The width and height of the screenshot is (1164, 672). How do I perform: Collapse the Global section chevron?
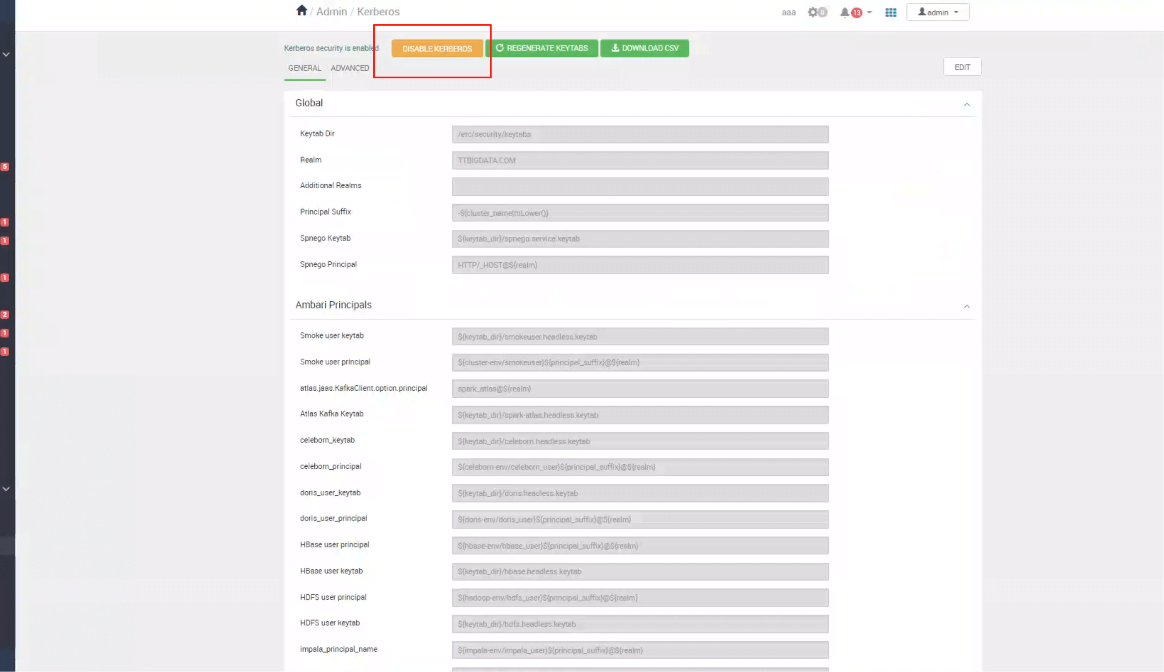click(x=967, y=104)
